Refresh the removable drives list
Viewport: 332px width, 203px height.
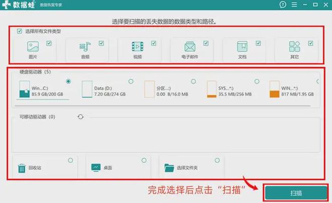click(80, 117)
